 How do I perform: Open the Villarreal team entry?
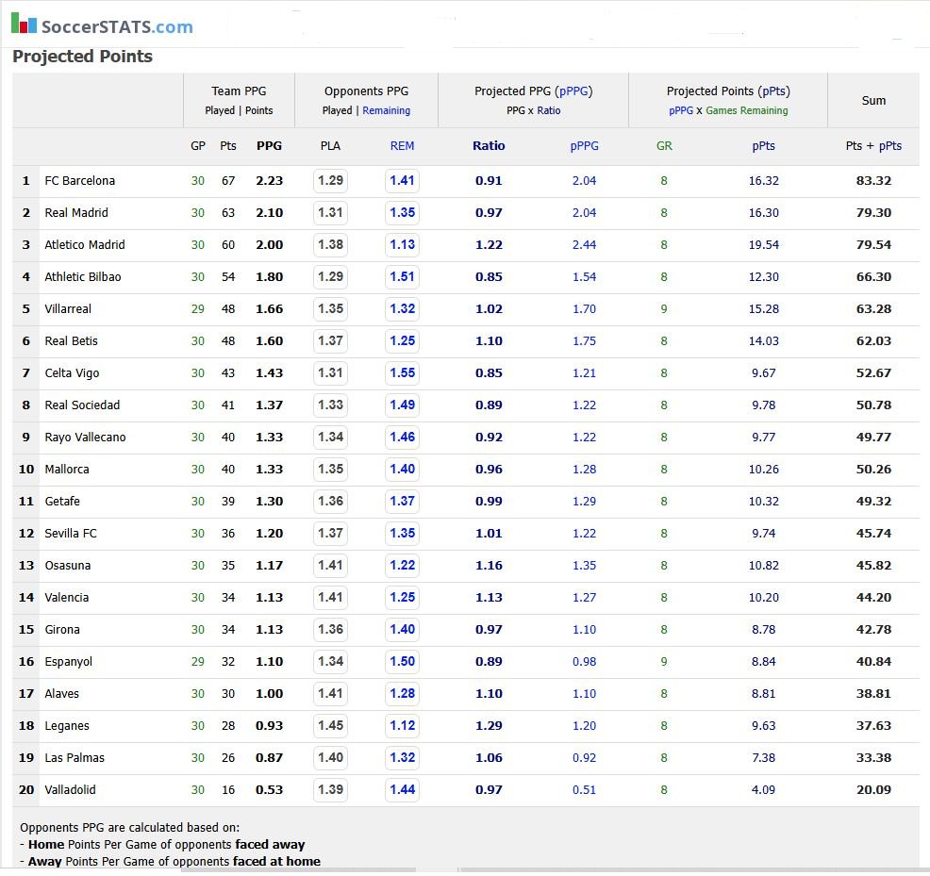68,309
